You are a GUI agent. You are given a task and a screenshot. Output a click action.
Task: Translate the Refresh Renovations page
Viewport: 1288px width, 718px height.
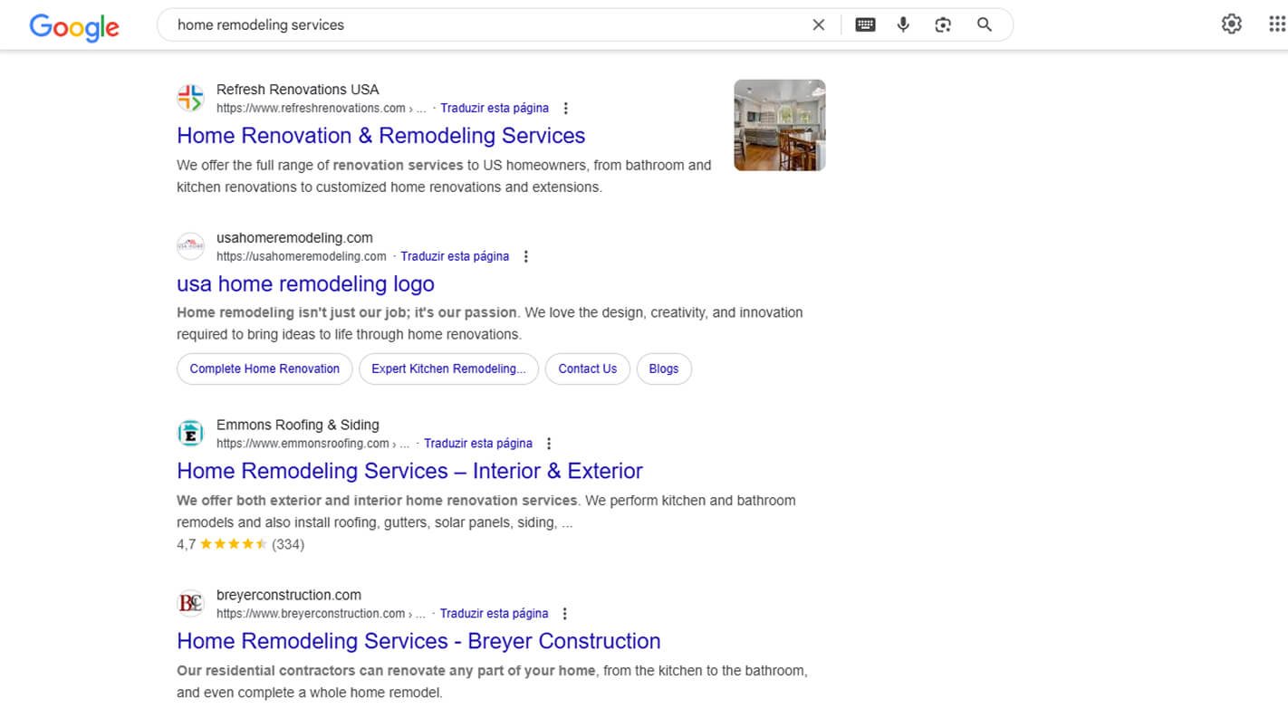[495, 109]
